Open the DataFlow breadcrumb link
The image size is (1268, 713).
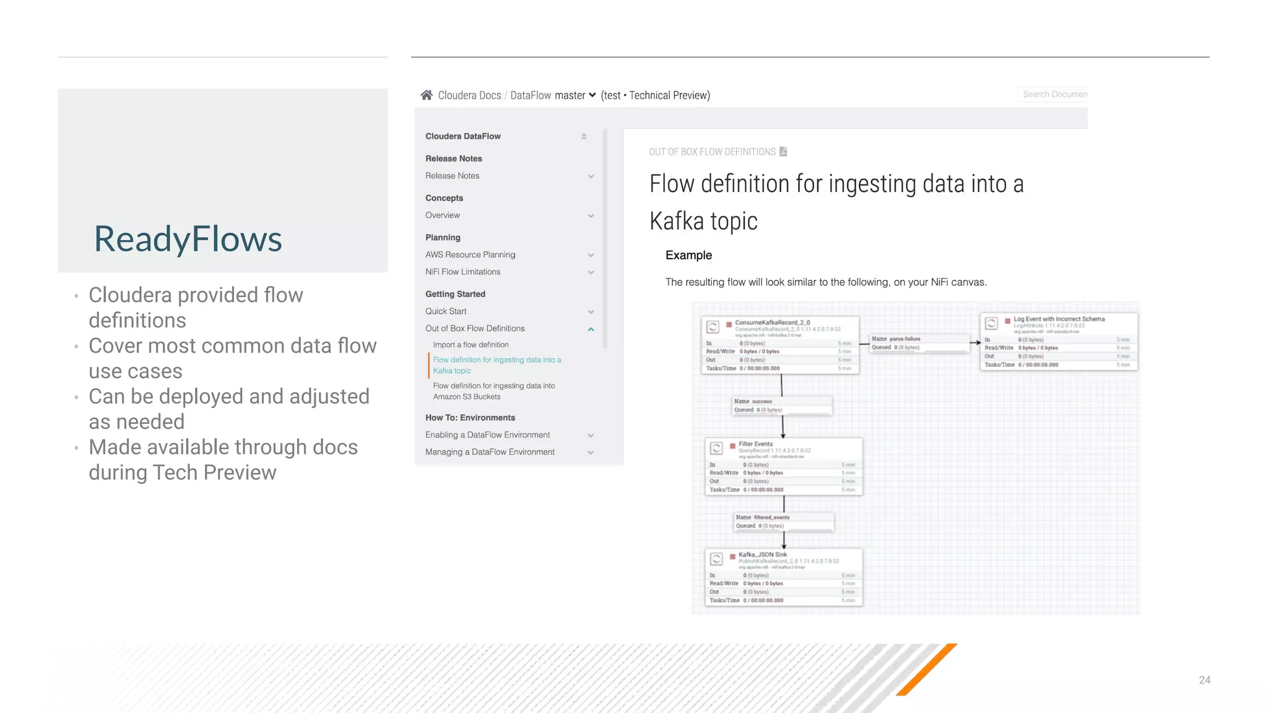(531, 95)
